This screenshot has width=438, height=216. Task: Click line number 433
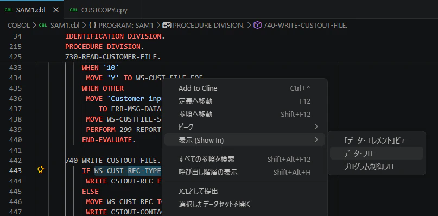[x=15, y=68]
